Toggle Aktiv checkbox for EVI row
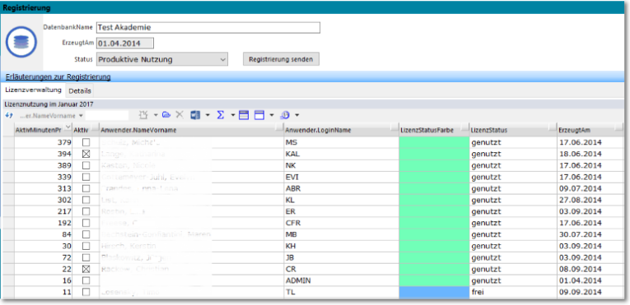 pyautogui.click(x=86, y=177)
